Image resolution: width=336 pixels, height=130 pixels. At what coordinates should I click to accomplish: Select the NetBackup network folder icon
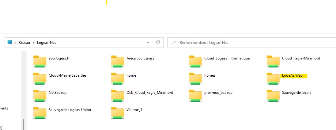click(40, 96)
